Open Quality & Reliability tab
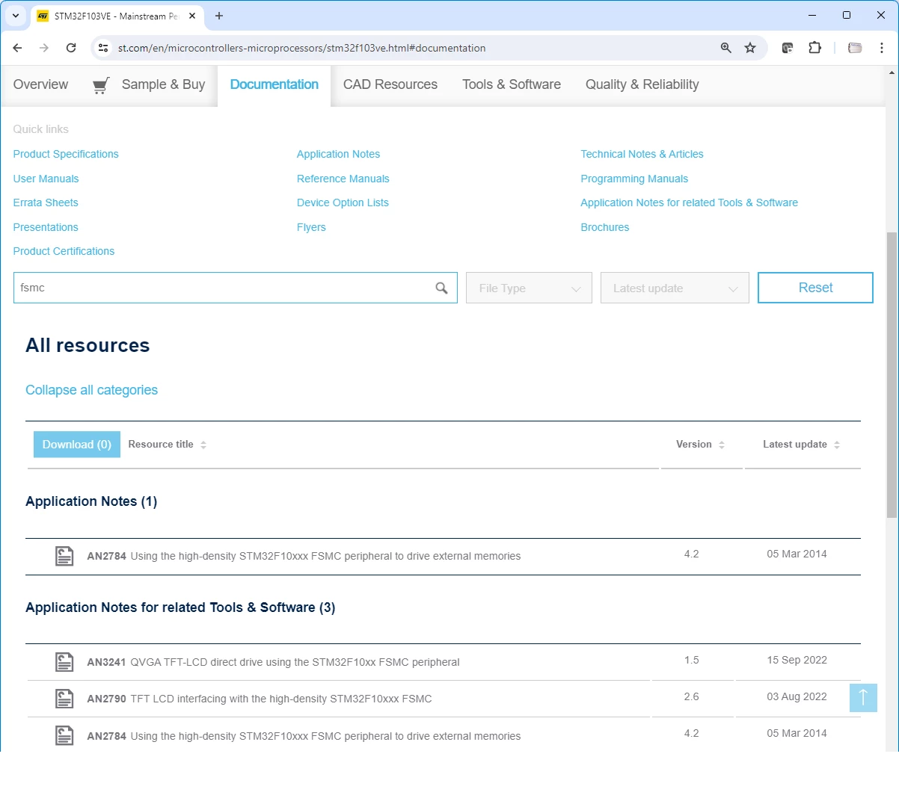Screen dimensions: 899x807 tap(642, 85)
